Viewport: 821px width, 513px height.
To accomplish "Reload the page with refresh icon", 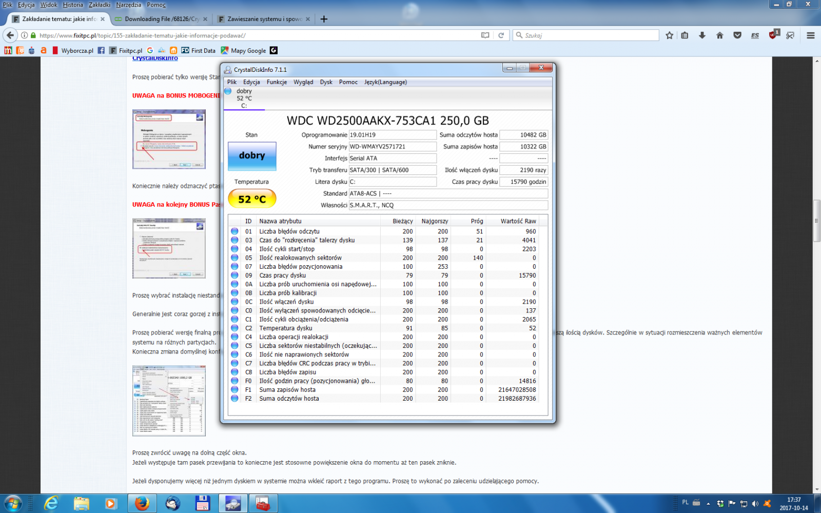I will tap(501, 35).
